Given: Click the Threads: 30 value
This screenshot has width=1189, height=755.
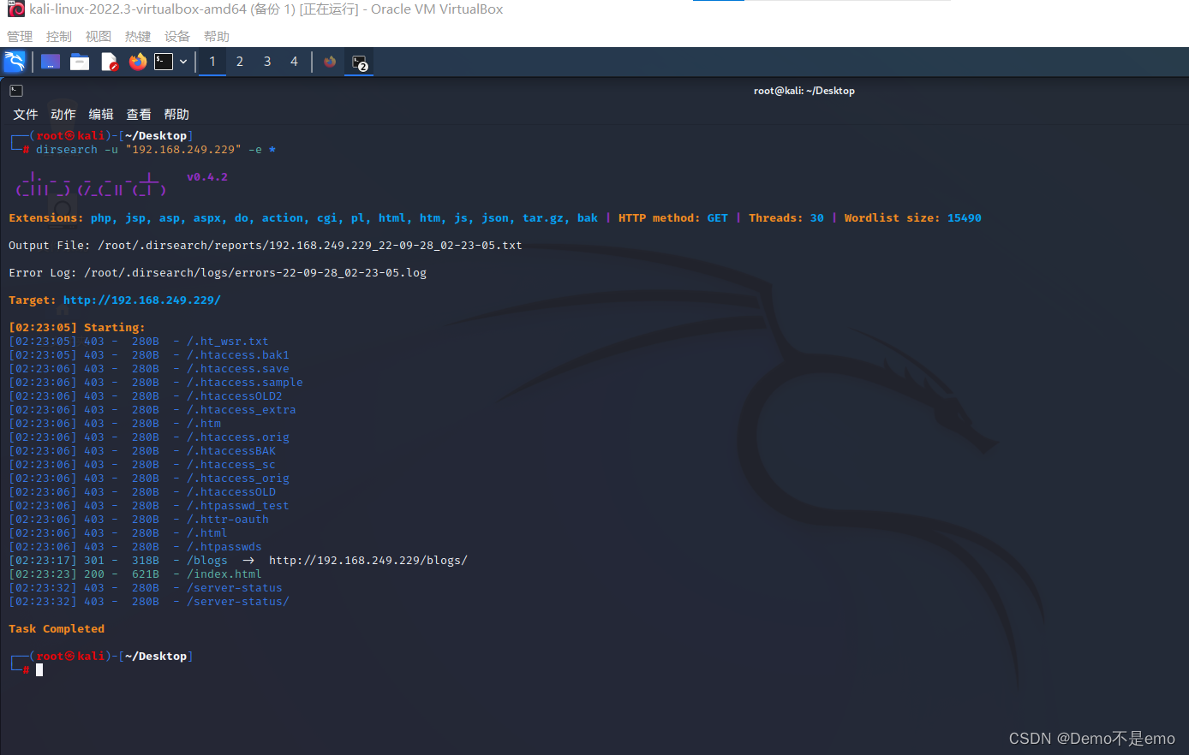Looking at the screenshot, I should pyautogui.click(x=817, y=218).
